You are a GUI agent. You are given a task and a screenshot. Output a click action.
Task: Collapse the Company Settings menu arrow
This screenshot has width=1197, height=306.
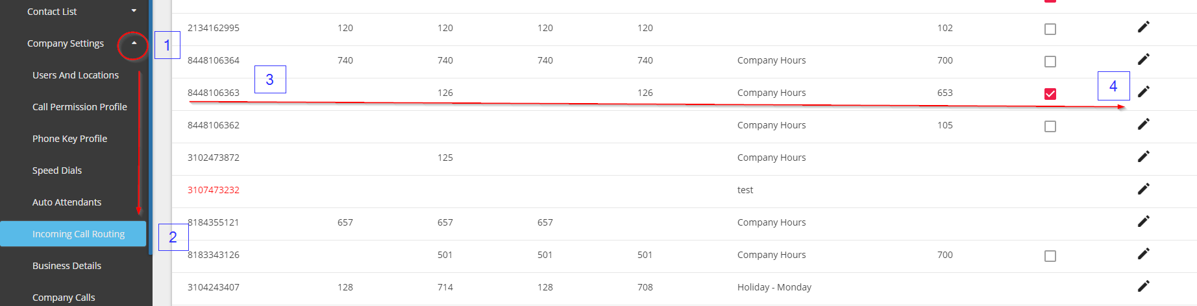pos(134,43)
